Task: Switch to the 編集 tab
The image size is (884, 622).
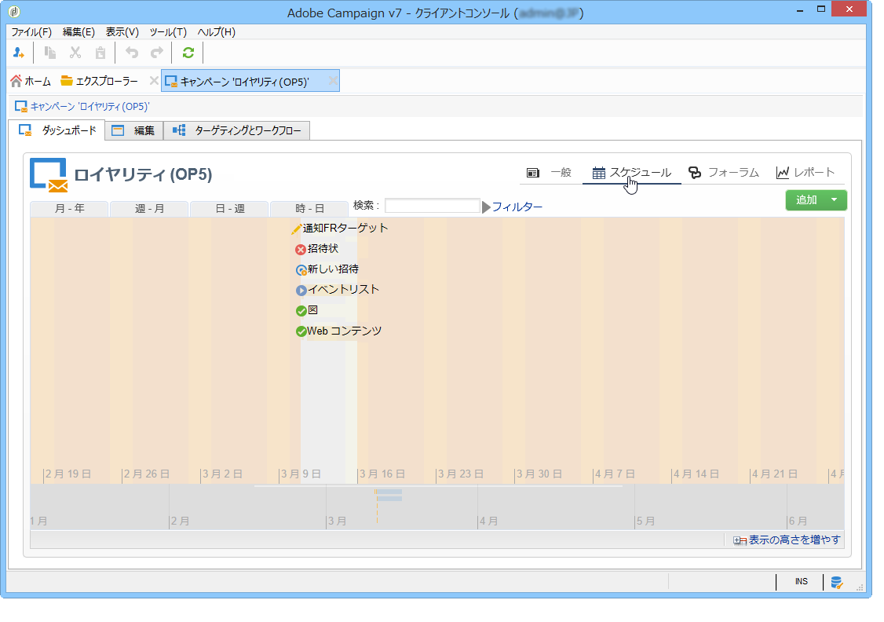Action: tap(134, 131)
